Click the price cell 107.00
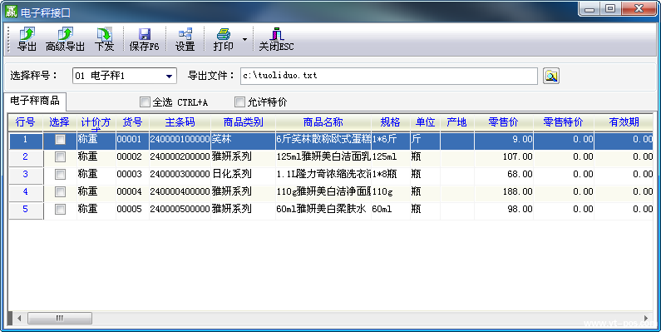 [504, 157]
